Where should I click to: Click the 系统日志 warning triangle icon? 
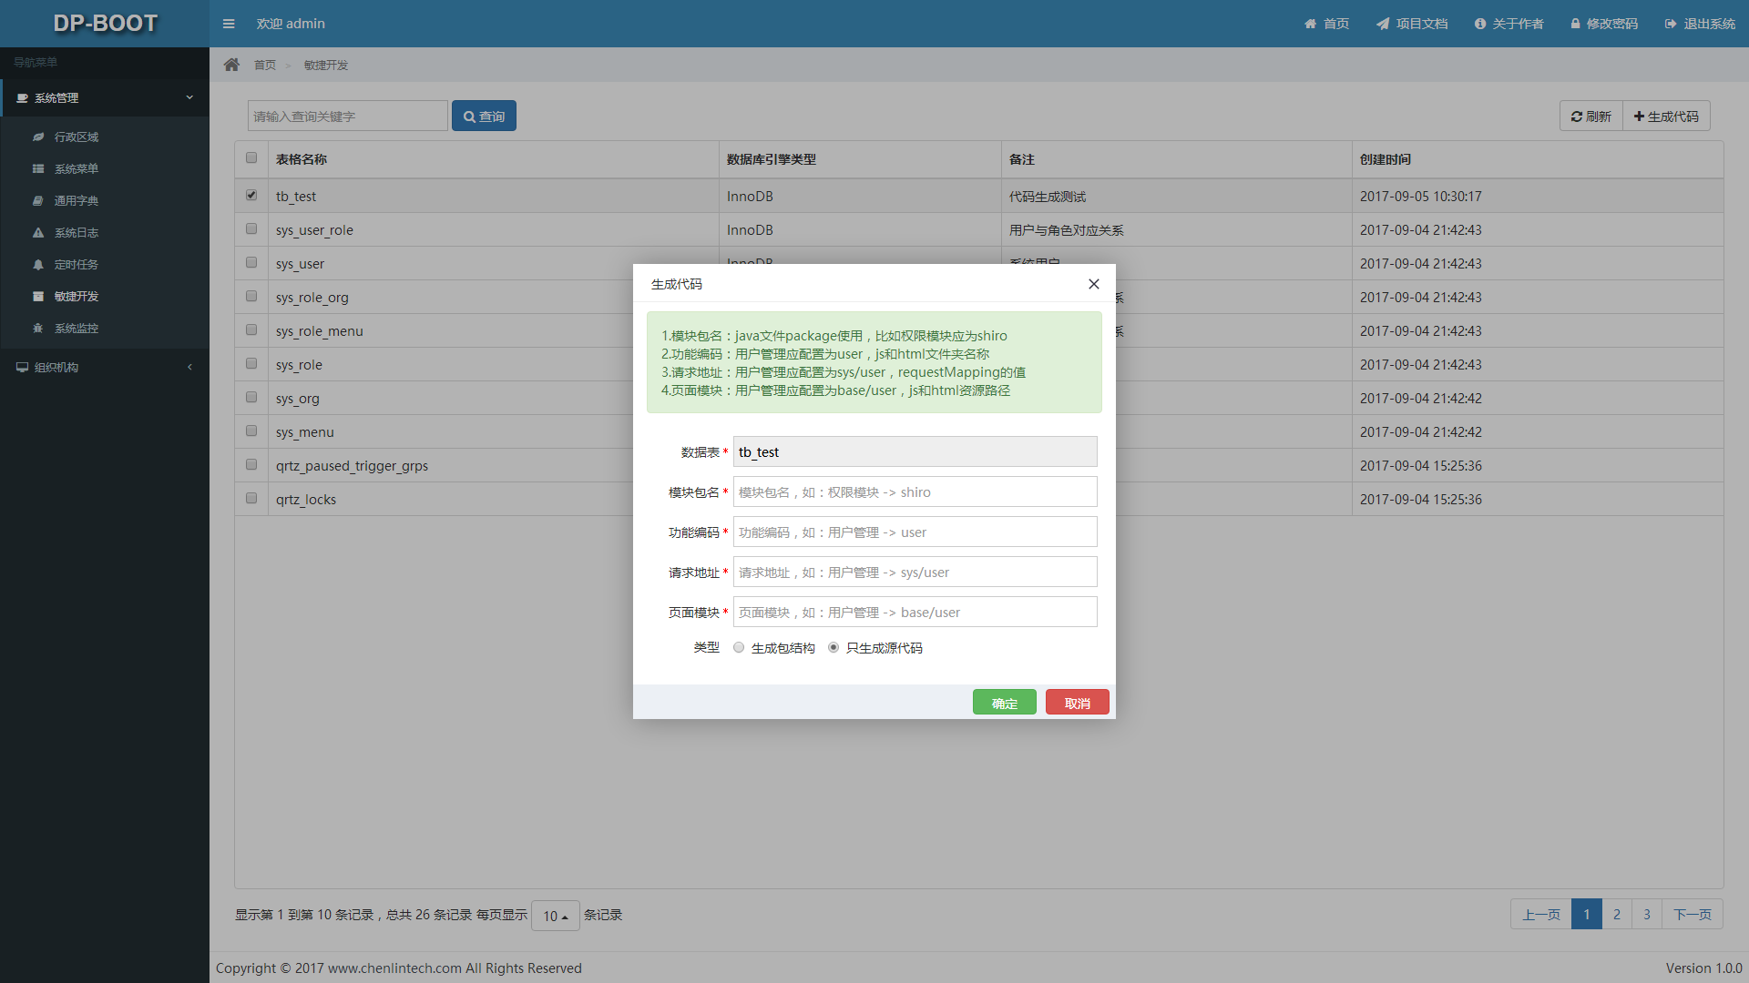point(38,232)
